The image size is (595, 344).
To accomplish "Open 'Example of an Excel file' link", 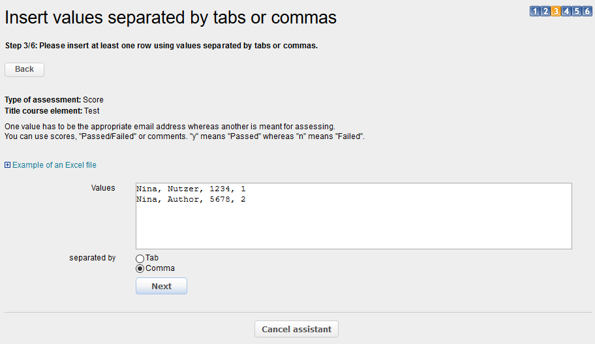I will click(x=54, y=165).
